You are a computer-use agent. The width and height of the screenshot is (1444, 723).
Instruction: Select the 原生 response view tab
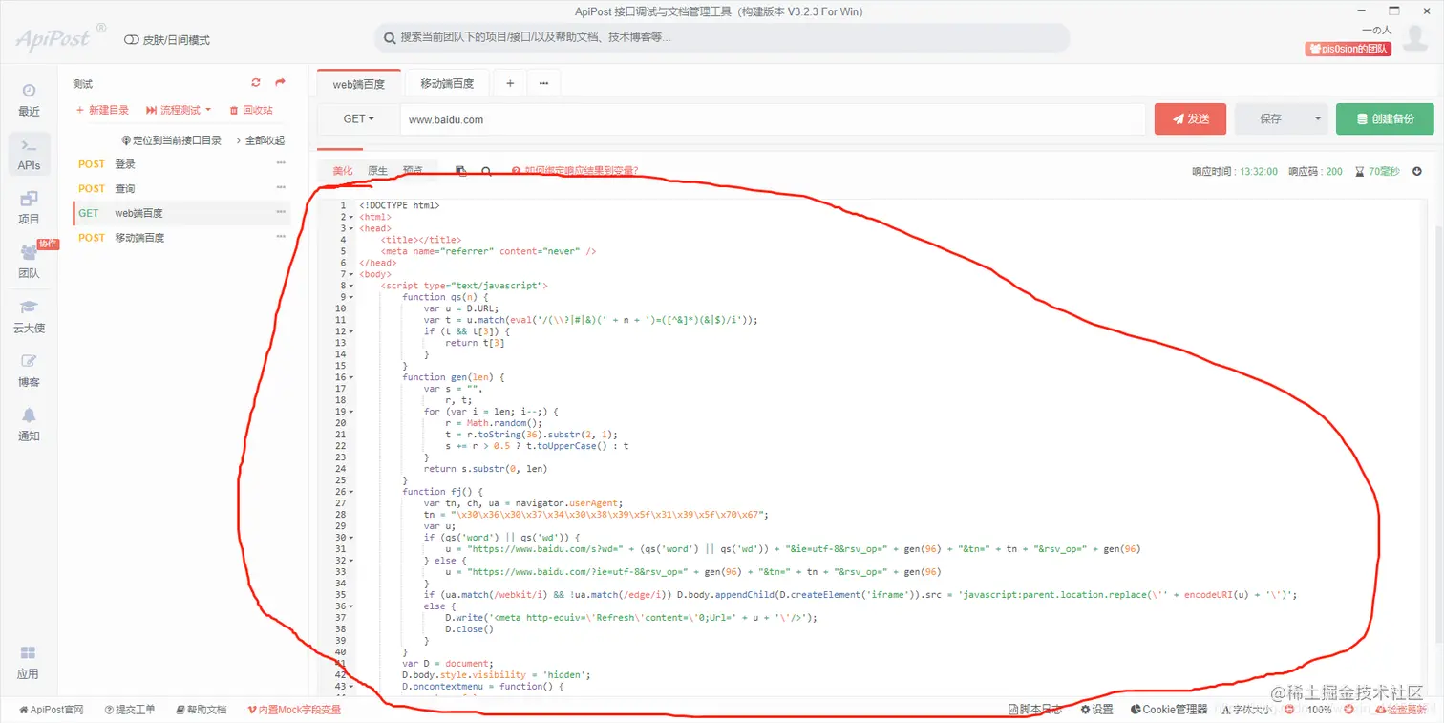378,171
